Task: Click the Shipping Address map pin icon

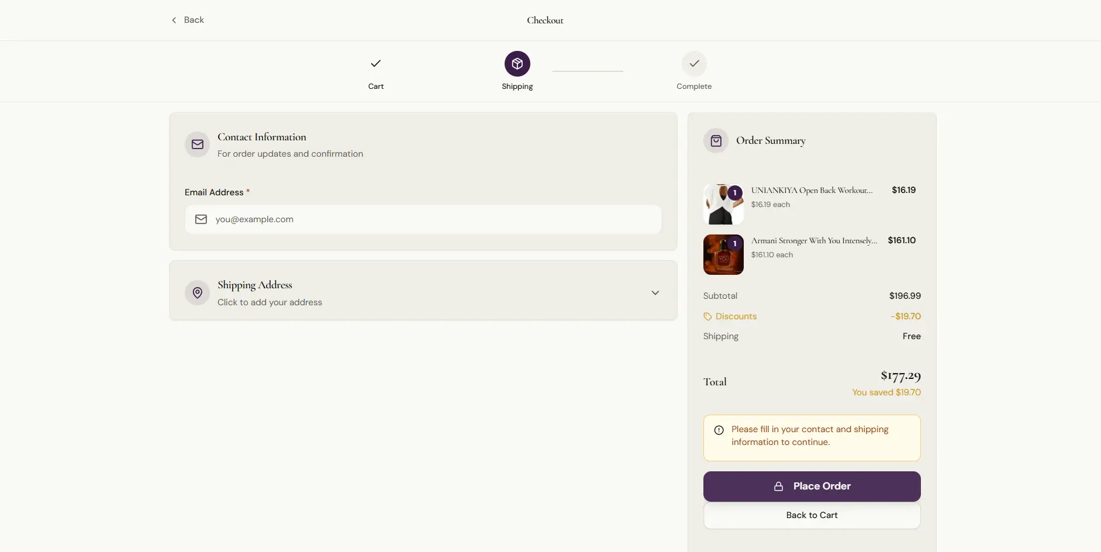Action: [x=197, y=292]
